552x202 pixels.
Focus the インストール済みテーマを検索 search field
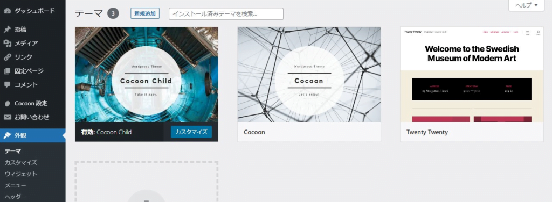pos(226,13)
